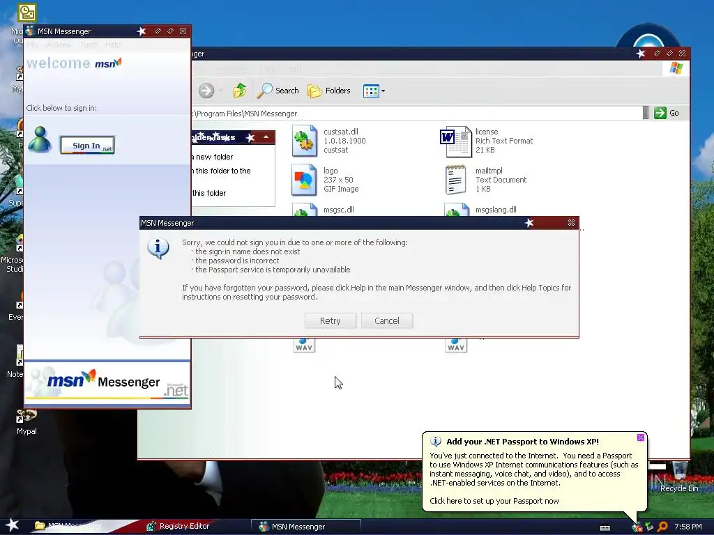Collapse the Folder Tasks panel
714x535 pixels.
point(266,137)
